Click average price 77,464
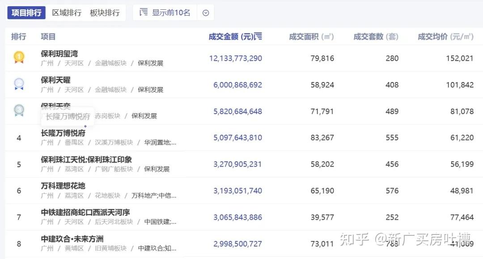The image size is (483, 259). tap(462, 217)
